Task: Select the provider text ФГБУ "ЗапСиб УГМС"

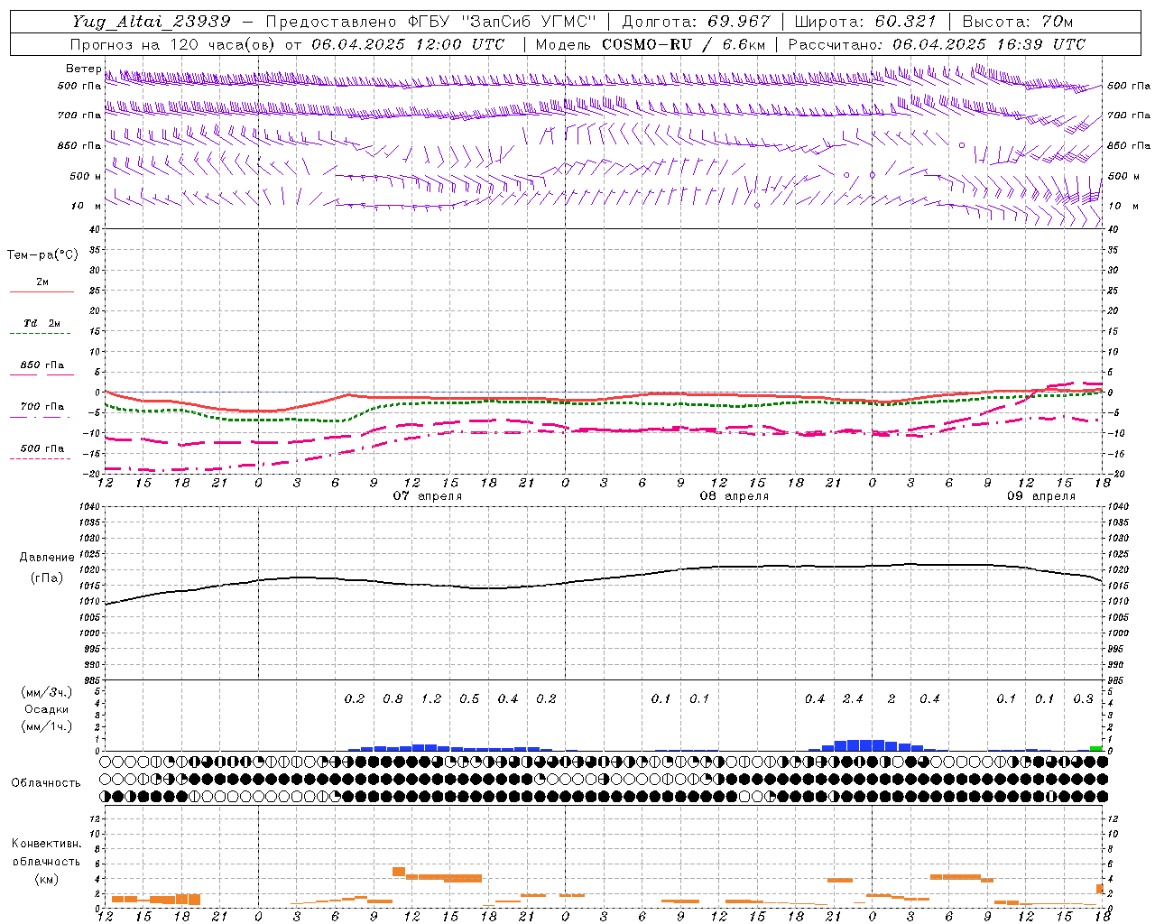Action: click(x=504, y=22)
